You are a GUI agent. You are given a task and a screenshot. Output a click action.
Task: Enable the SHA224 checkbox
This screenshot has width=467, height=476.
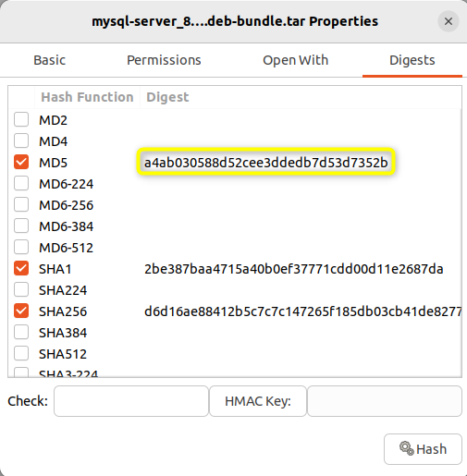tap(21, 289)
